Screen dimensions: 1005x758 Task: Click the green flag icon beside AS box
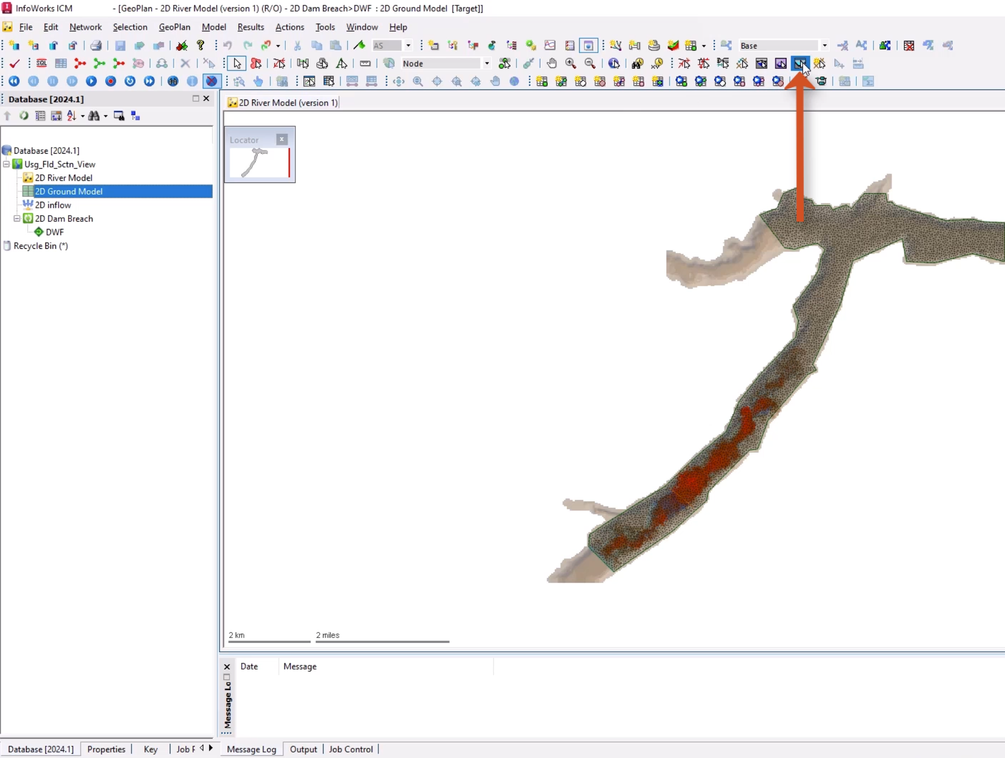coord(360,45)
